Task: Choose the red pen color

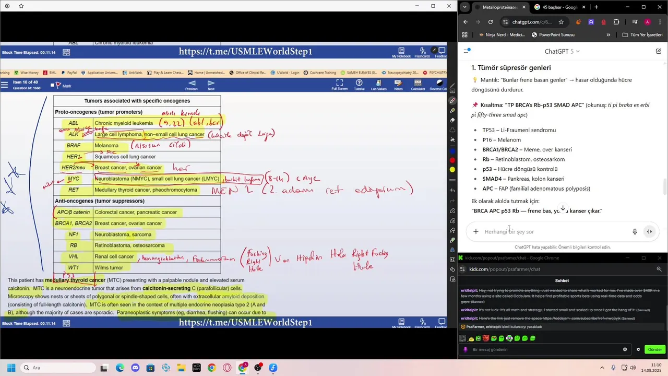Action: (x=452, y=160)
